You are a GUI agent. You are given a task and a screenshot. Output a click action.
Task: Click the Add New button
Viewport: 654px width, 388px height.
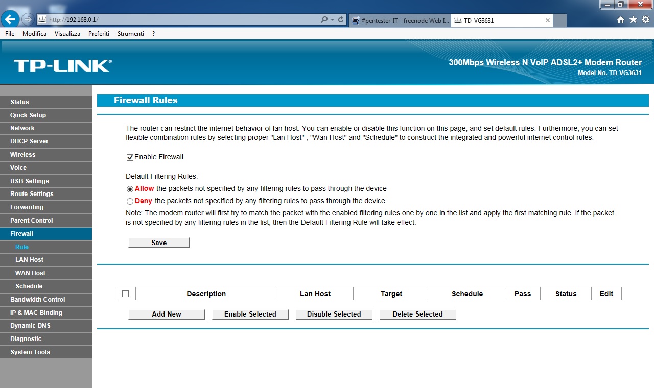(x=167, y=314)
